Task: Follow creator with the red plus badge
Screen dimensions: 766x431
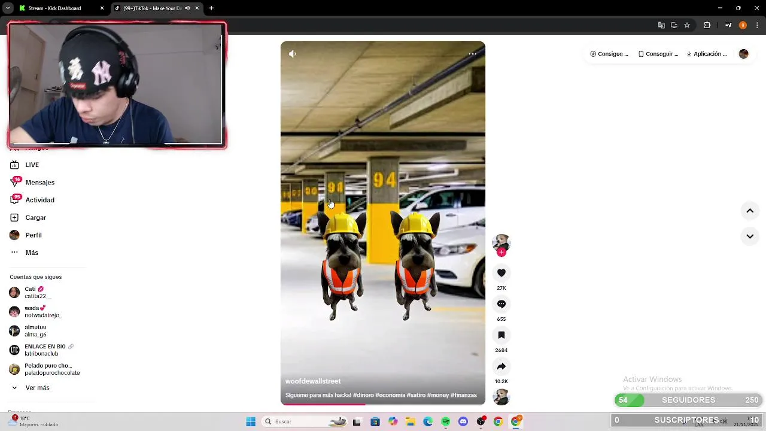Action: [x=501, y=253]
